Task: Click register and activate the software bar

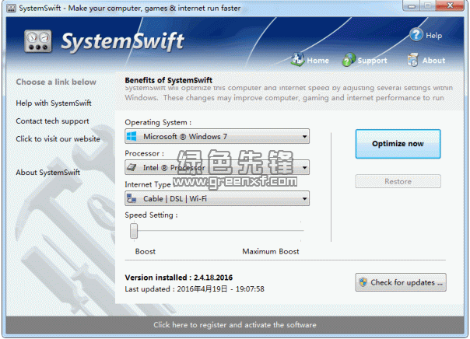Action: [x=235, y=325]
